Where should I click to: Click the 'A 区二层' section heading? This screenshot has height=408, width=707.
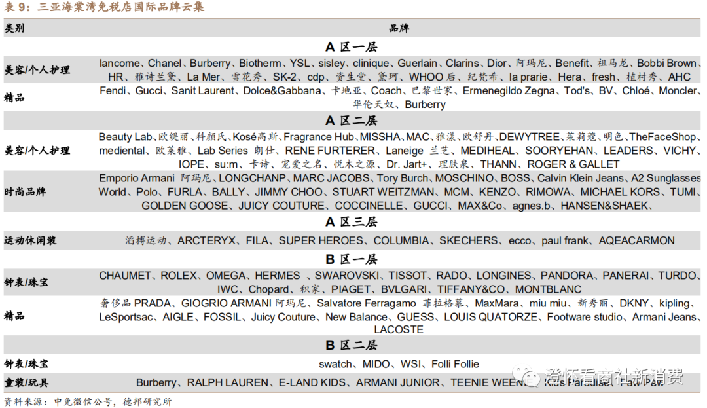352,121
